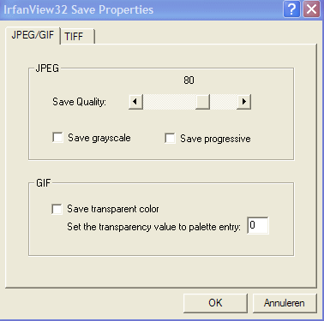
Task: Select the JPEG/GIF tab
Action: pos(33,35)
